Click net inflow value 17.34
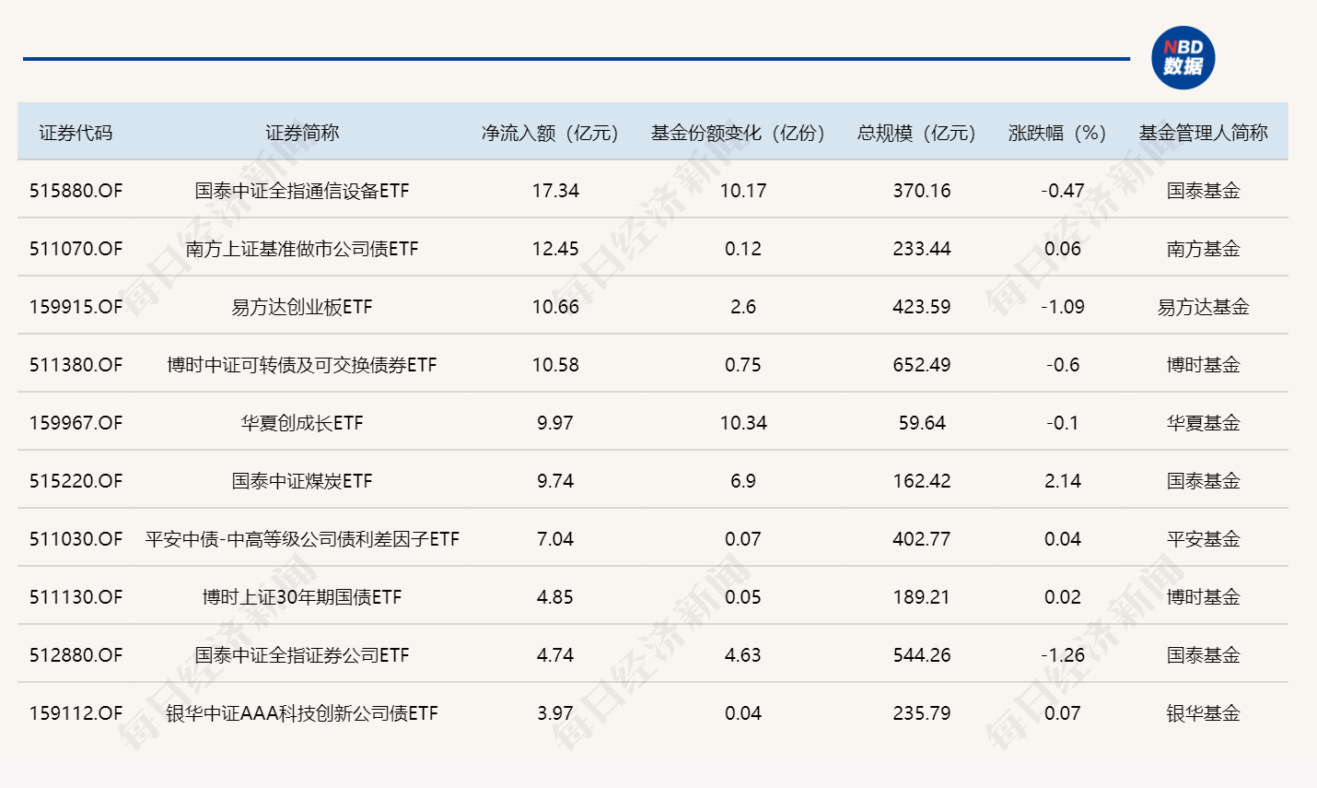 coord(555,191)
